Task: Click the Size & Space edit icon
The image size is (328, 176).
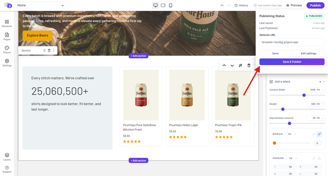Action: click(x=271, y=82)
